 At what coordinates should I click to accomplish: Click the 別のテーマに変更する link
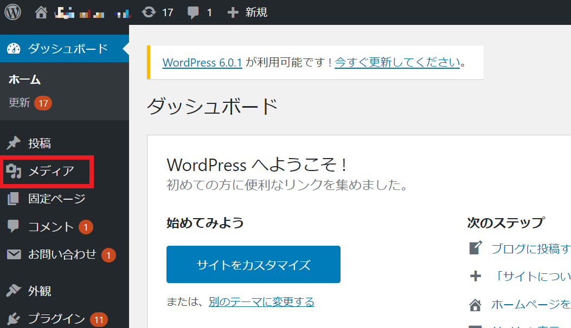pyautogui.click(x=261, y=301)
